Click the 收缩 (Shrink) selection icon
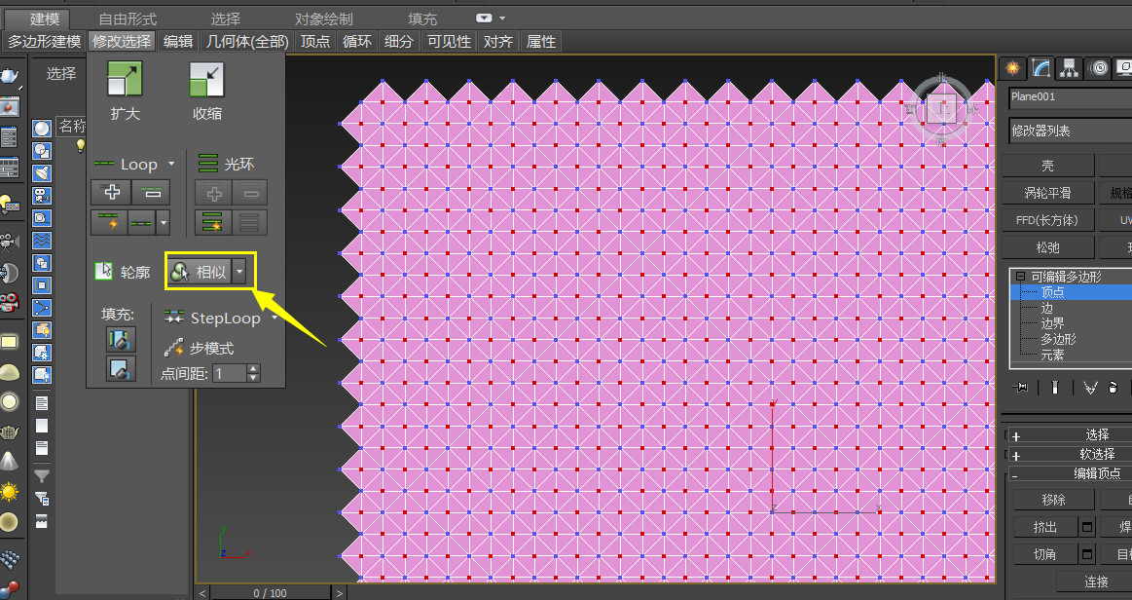The image size is (1132, 600). 206,79
